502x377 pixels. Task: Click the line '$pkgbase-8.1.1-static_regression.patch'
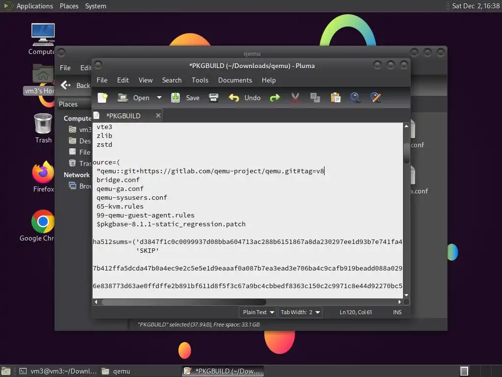[x=171, y=224]
